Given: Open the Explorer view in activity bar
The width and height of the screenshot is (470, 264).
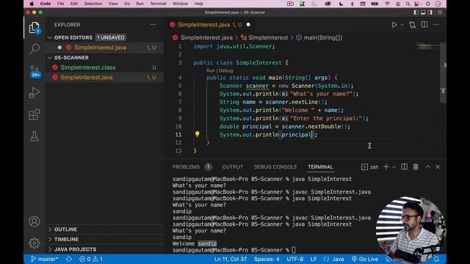Looking at the screenshot, I should point(35,28).
